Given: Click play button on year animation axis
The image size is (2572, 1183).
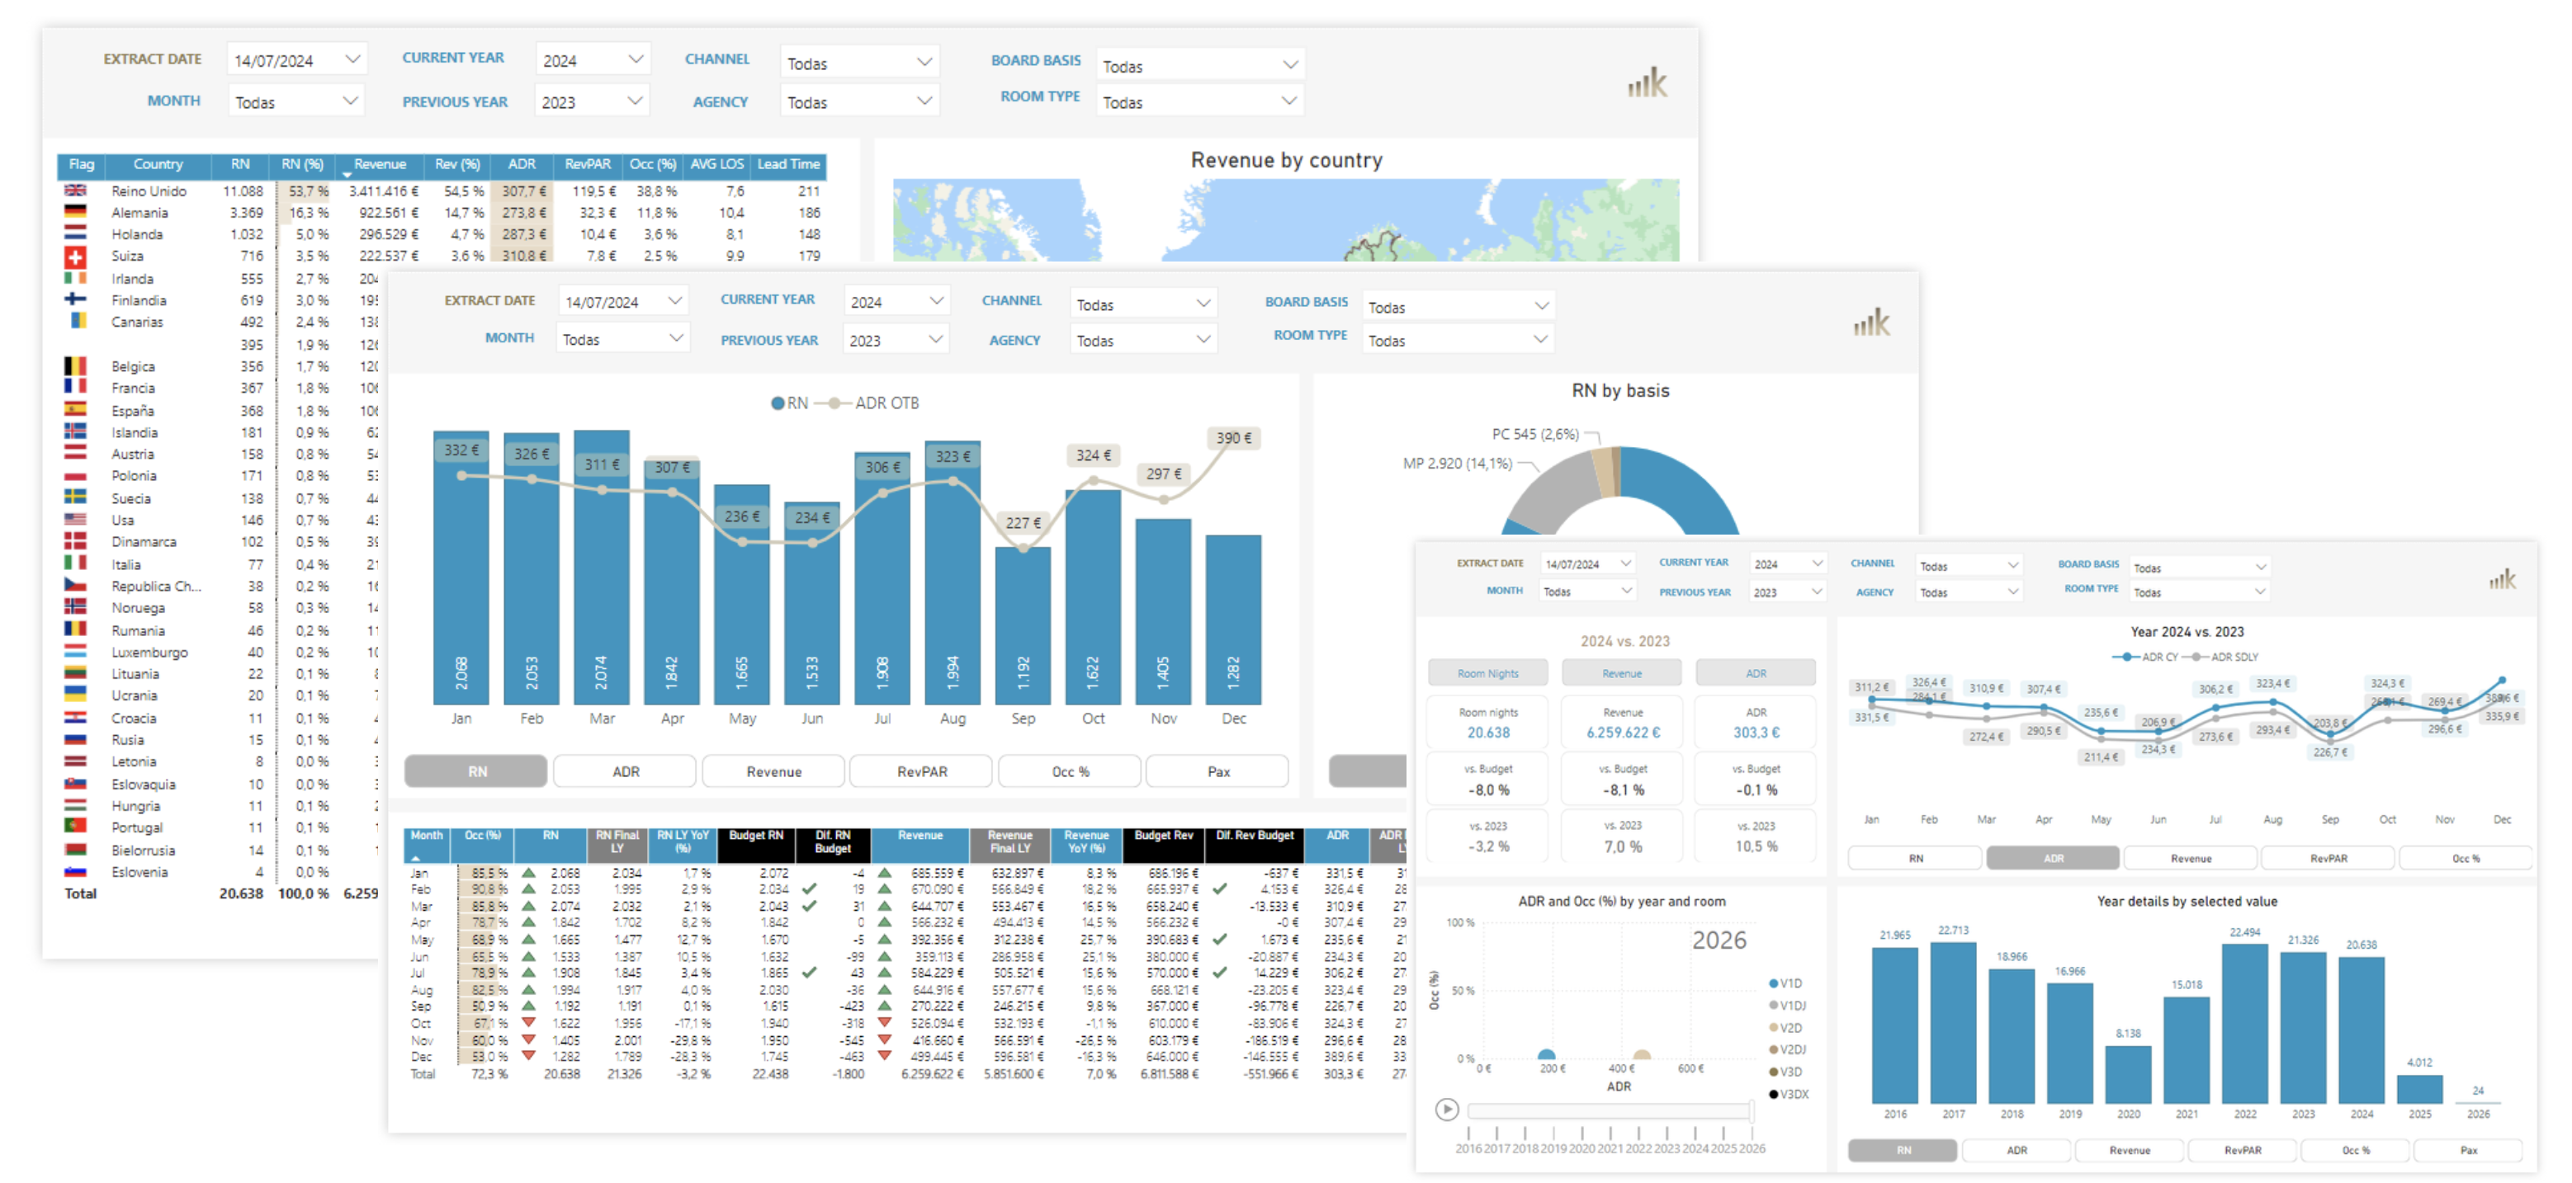Looking at the screenshot, I should pyautogui.click(x=1447, y=1109).
